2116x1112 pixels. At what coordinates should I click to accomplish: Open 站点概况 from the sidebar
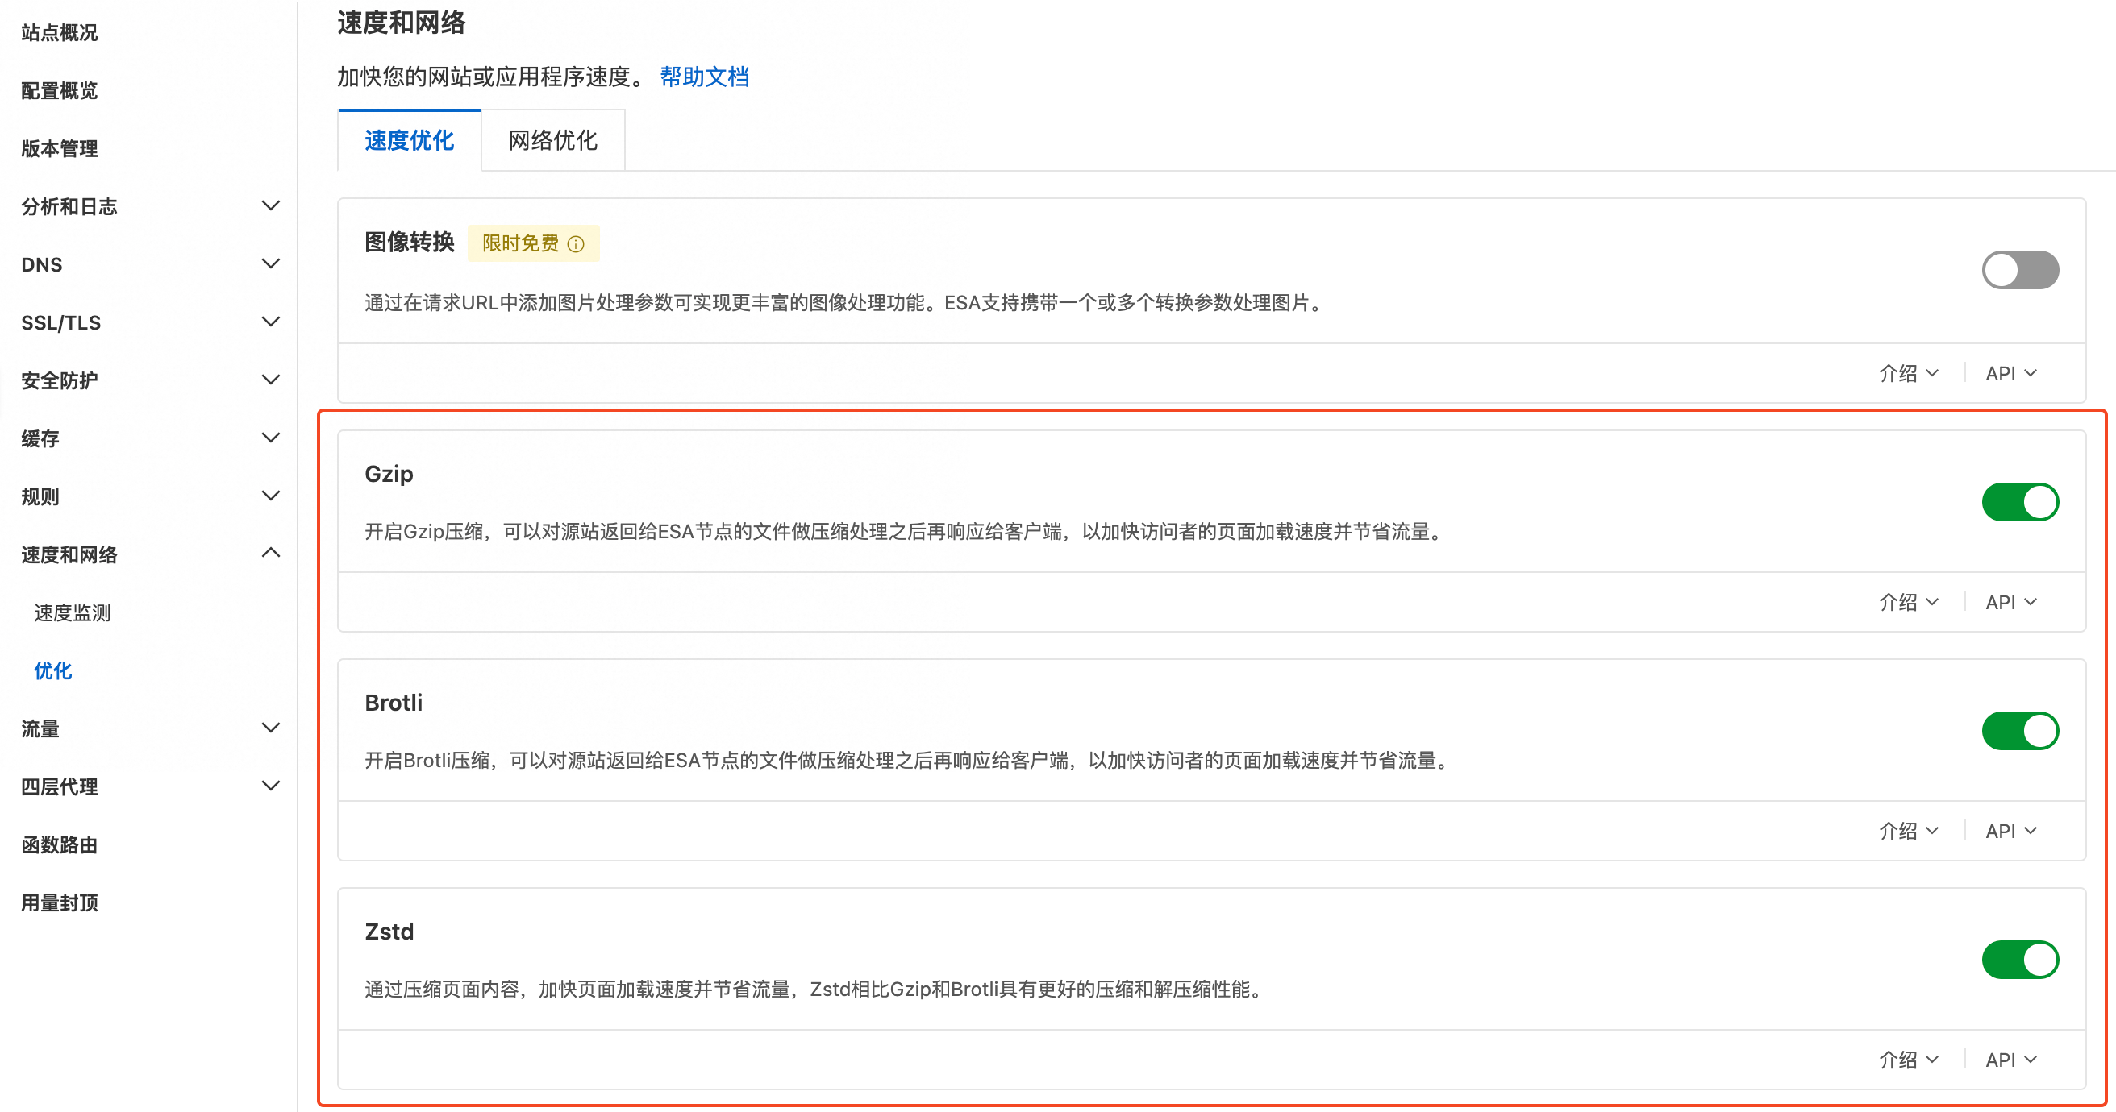pyautogui.click(x=59, y=33)
